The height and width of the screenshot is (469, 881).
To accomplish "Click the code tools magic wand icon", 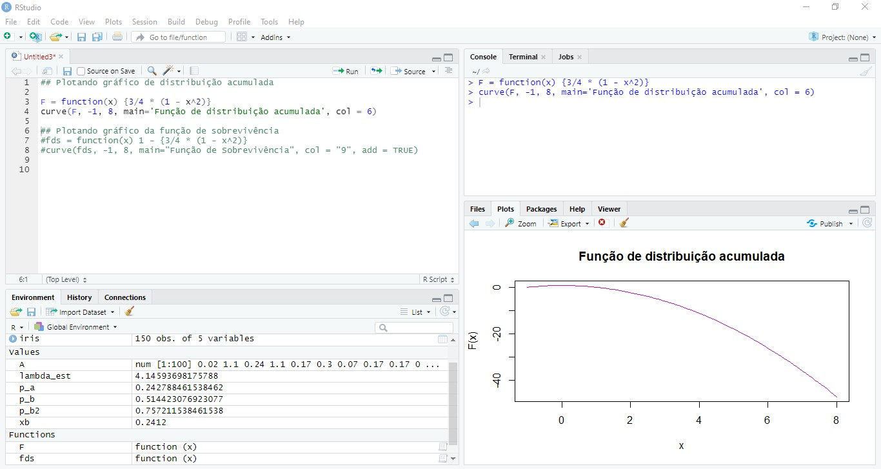I will [x=169, y=71].
